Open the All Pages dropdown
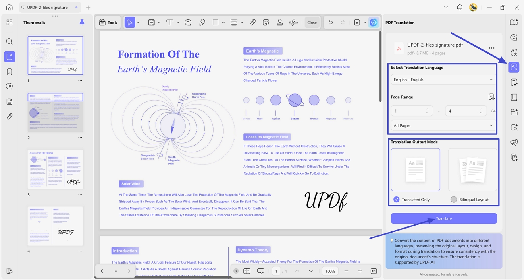Image resolution: width=524 pixels, height=280 pixels. (443, 126)
